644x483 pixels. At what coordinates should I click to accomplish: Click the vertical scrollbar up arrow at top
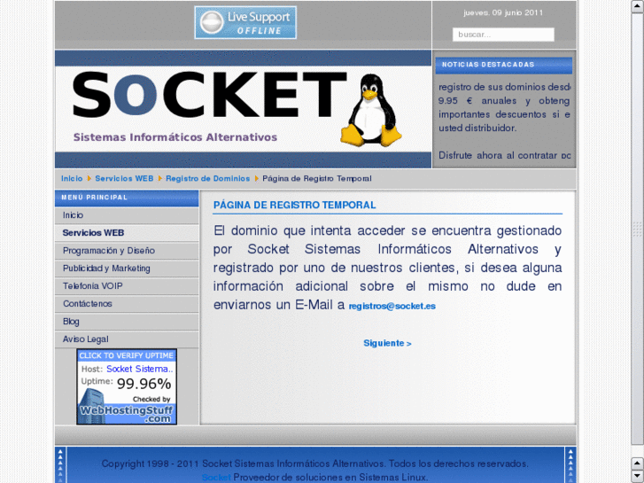pyautogui.click(x=637, y=6)
